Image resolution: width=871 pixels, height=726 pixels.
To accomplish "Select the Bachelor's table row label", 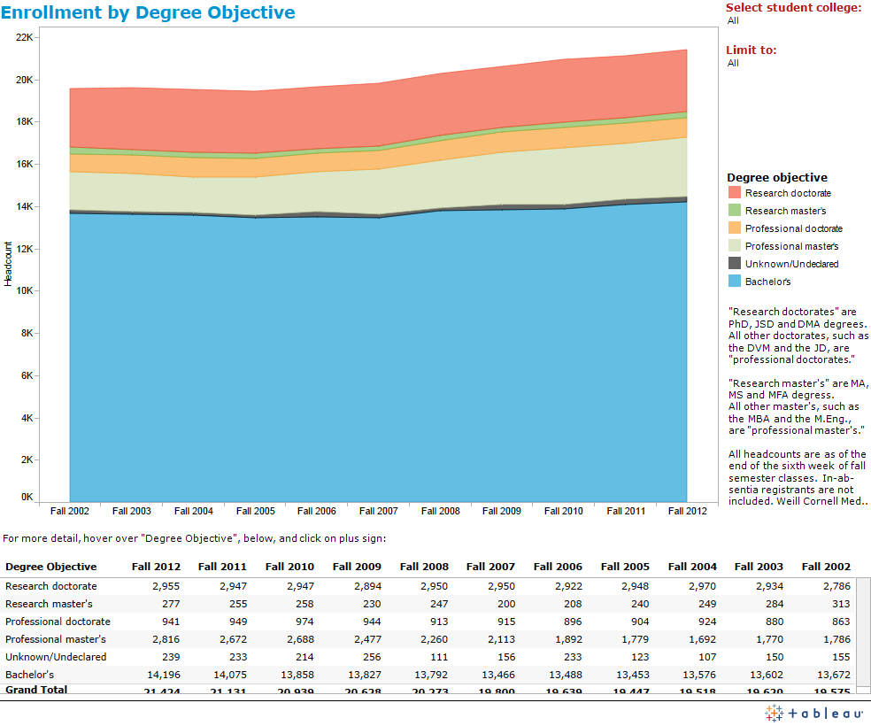I will coord(29,675).
